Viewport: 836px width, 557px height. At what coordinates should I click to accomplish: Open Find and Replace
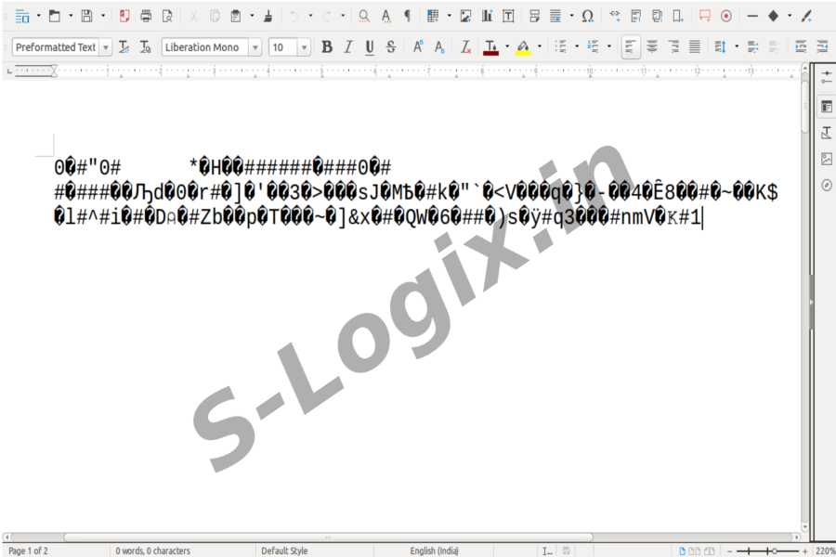coord(364,16)
